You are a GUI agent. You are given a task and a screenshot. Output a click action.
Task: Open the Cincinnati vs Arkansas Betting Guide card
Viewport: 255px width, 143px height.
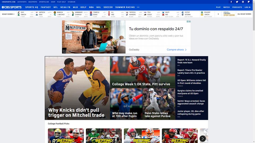click(180, 136)
